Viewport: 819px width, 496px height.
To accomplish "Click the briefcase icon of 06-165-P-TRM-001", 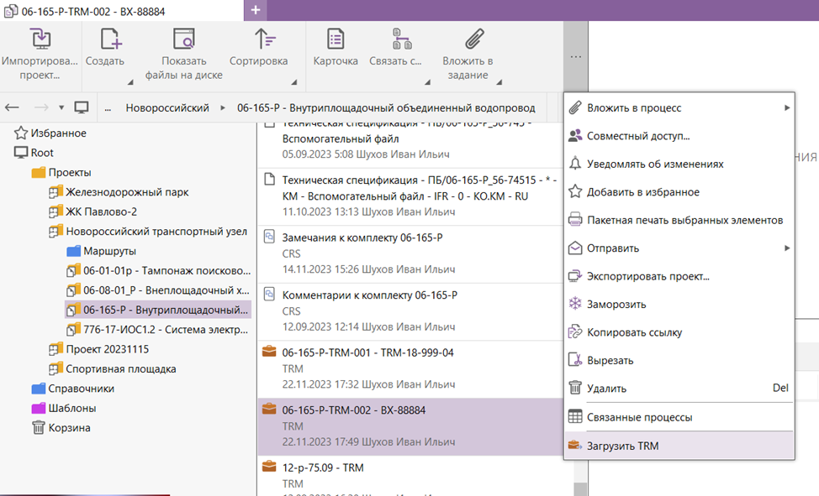I will click(269, 352).
